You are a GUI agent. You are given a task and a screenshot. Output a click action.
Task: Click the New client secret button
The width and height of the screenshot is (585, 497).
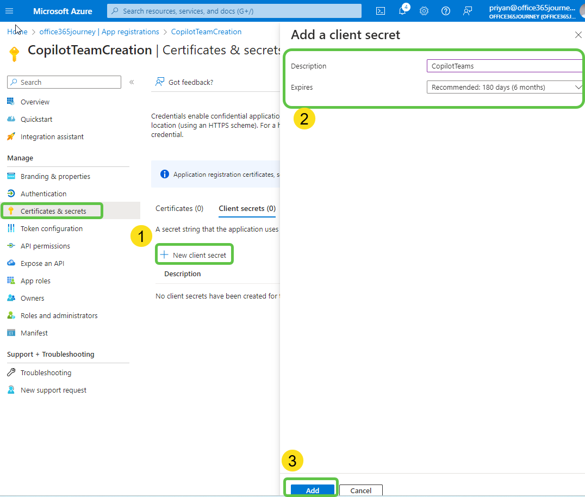coord(194,254)
